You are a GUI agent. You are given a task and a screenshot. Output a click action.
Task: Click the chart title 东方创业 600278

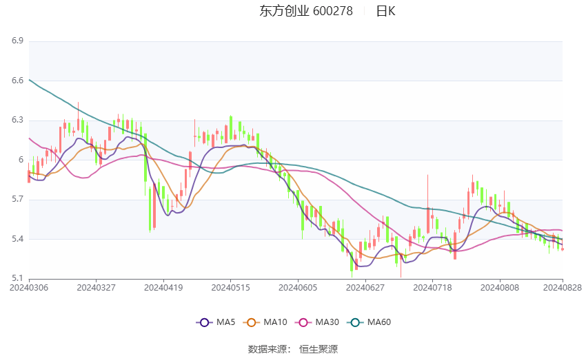[306, 11]
